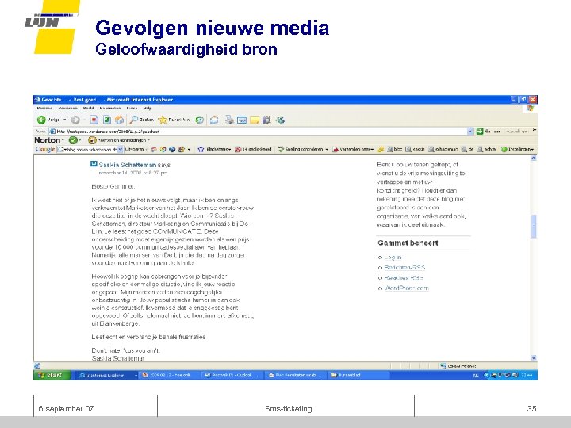The height and width of the screenshot is (428, 571).
Task: Click the popup blocker geblokkeerd icon
Action: pos(238,149)
